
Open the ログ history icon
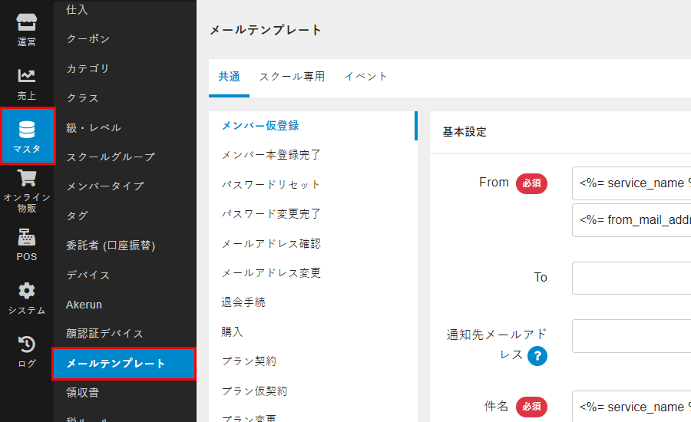pyautogui.click(x=27, y=345)
